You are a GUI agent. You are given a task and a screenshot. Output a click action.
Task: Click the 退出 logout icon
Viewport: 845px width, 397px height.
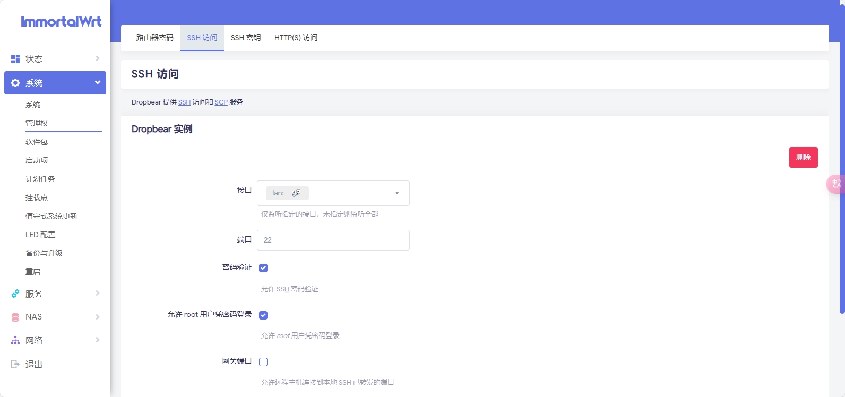click(x=15, y=364)
